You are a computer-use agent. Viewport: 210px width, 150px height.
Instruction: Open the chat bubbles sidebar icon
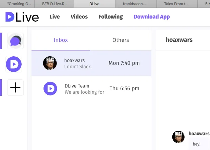(x=15, y=41)
